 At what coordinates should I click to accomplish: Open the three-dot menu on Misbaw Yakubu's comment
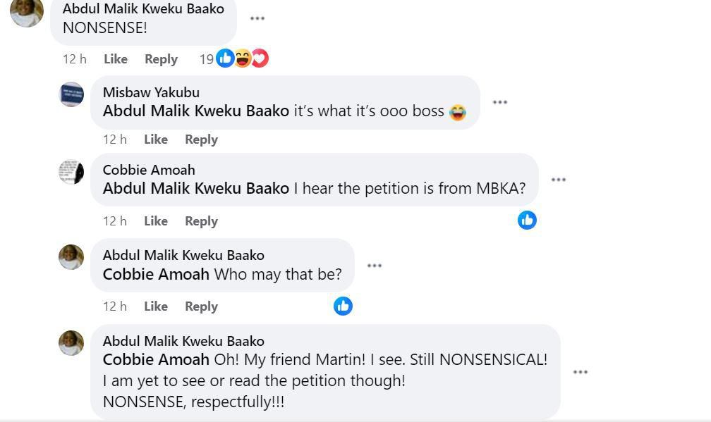coord(500,102)
